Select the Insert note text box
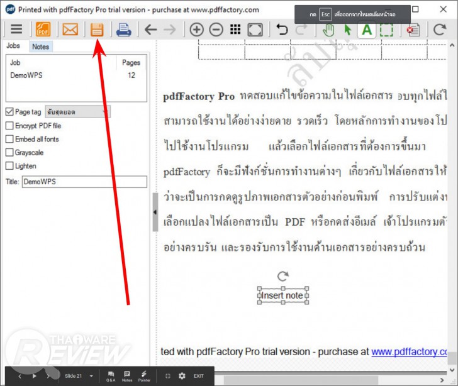 point(282,295)
